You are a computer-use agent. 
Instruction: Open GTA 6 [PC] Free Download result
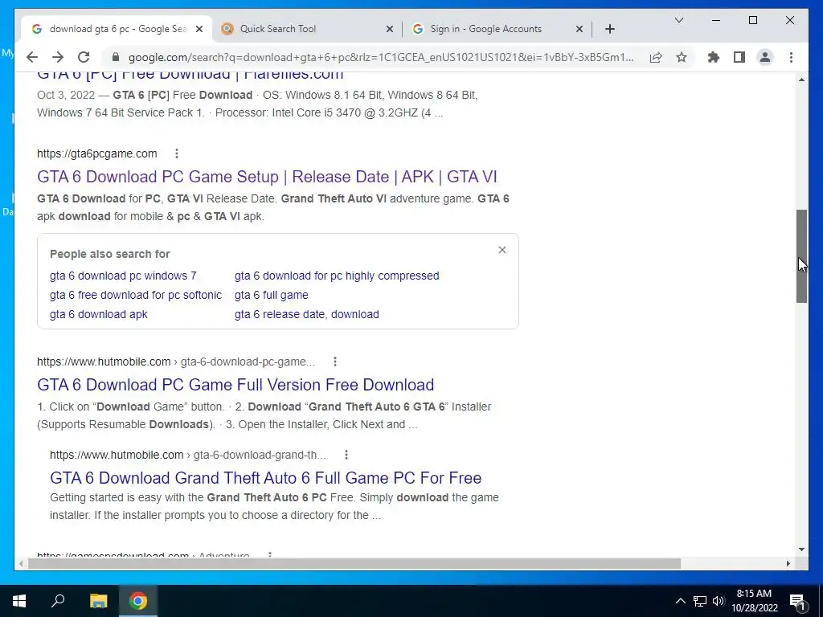(190, 75)
